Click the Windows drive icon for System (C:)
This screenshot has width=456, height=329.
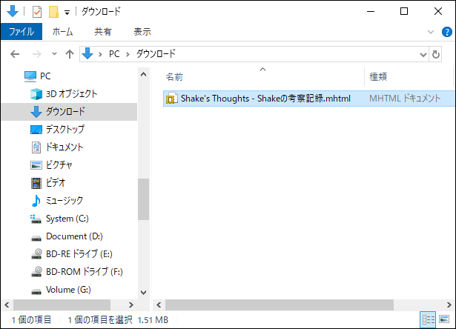tap(36, 219)
